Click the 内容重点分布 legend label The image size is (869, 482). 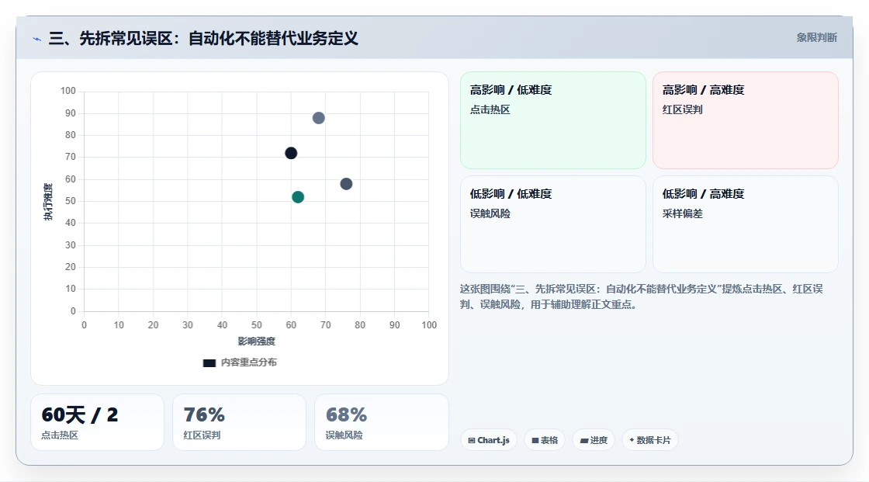click(x=248, y=362)
